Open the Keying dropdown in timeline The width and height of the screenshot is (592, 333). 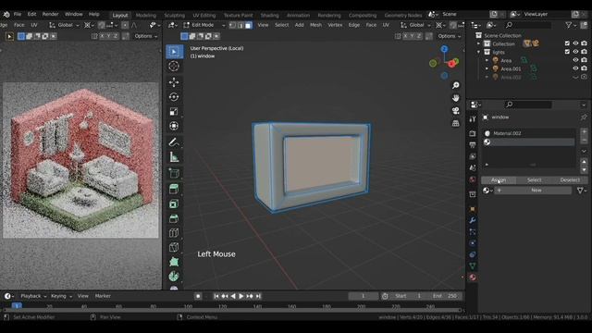(61, 296)
